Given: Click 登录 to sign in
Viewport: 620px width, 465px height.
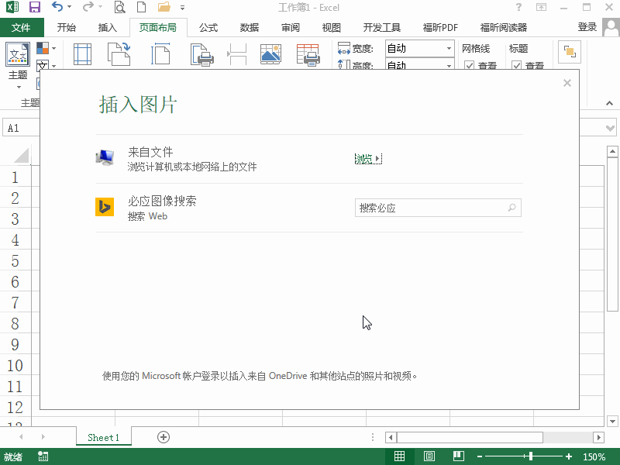Looking at the screenshot, I should click(587, 27).
